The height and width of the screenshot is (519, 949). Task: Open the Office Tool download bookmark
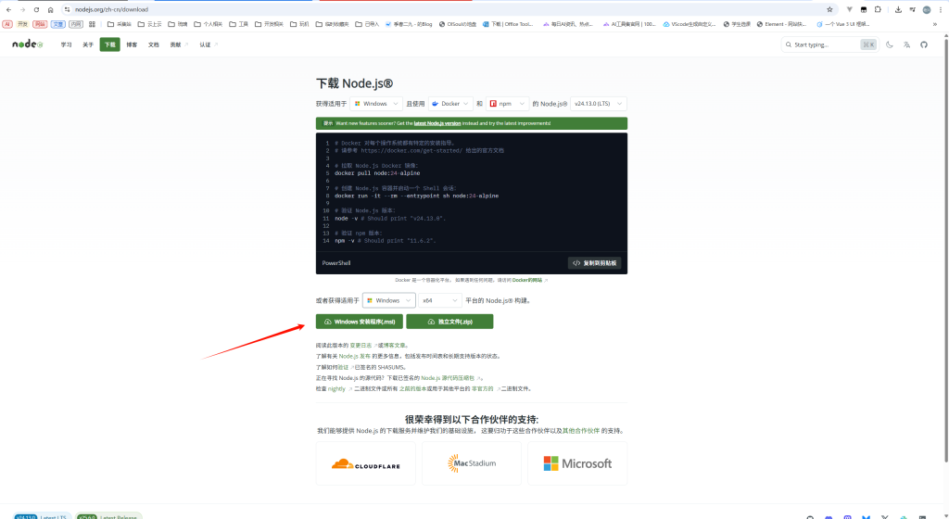click(509, 24)
